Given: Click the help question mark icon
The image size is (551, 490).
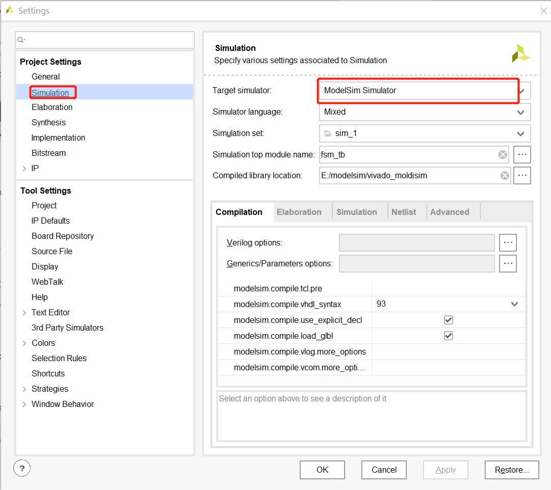Looking at the screenshot, I should [22, 468].
